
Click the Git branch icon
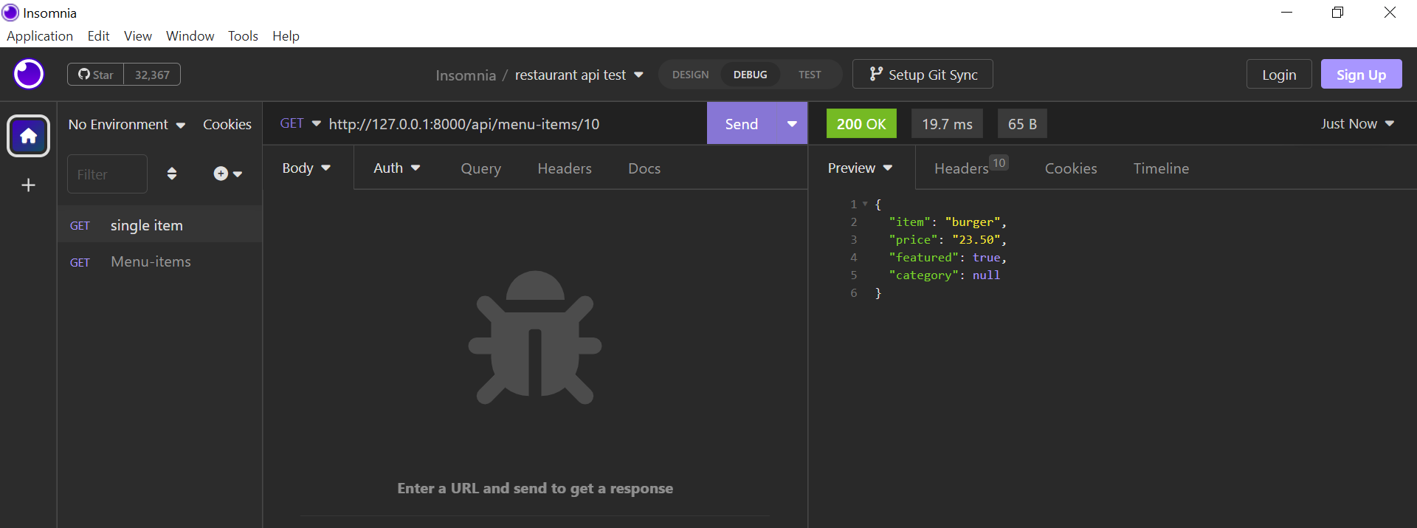click(876, 74)
